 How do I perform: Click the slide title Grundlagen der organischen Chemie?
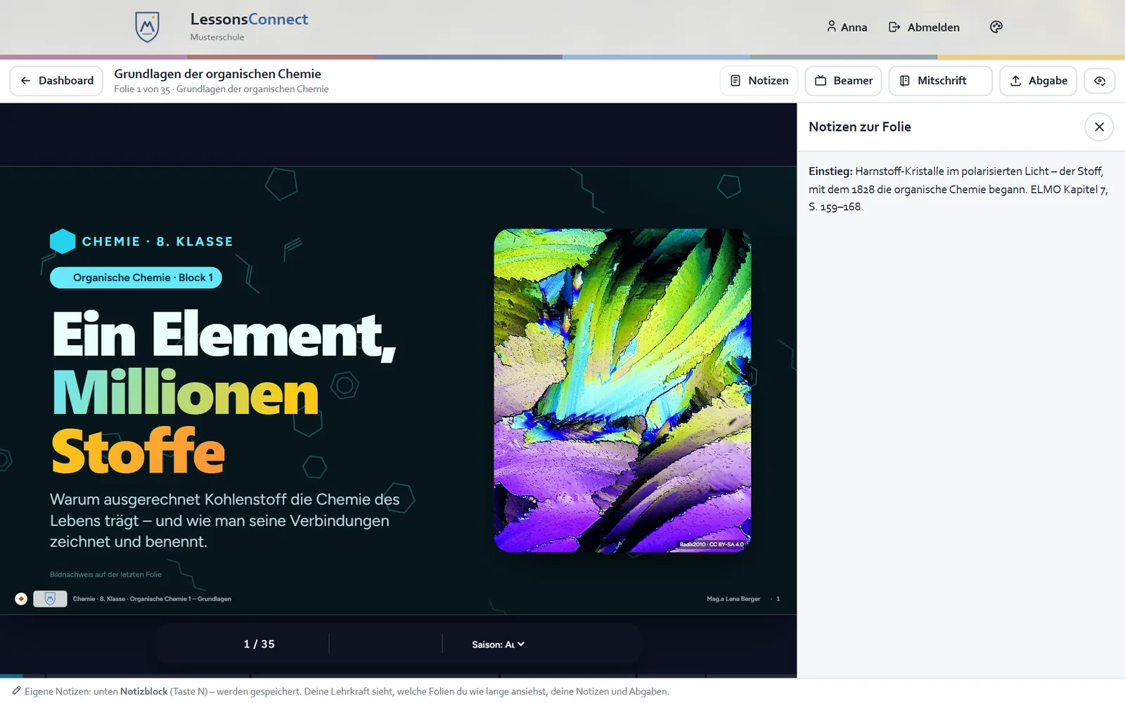point(217,74)
